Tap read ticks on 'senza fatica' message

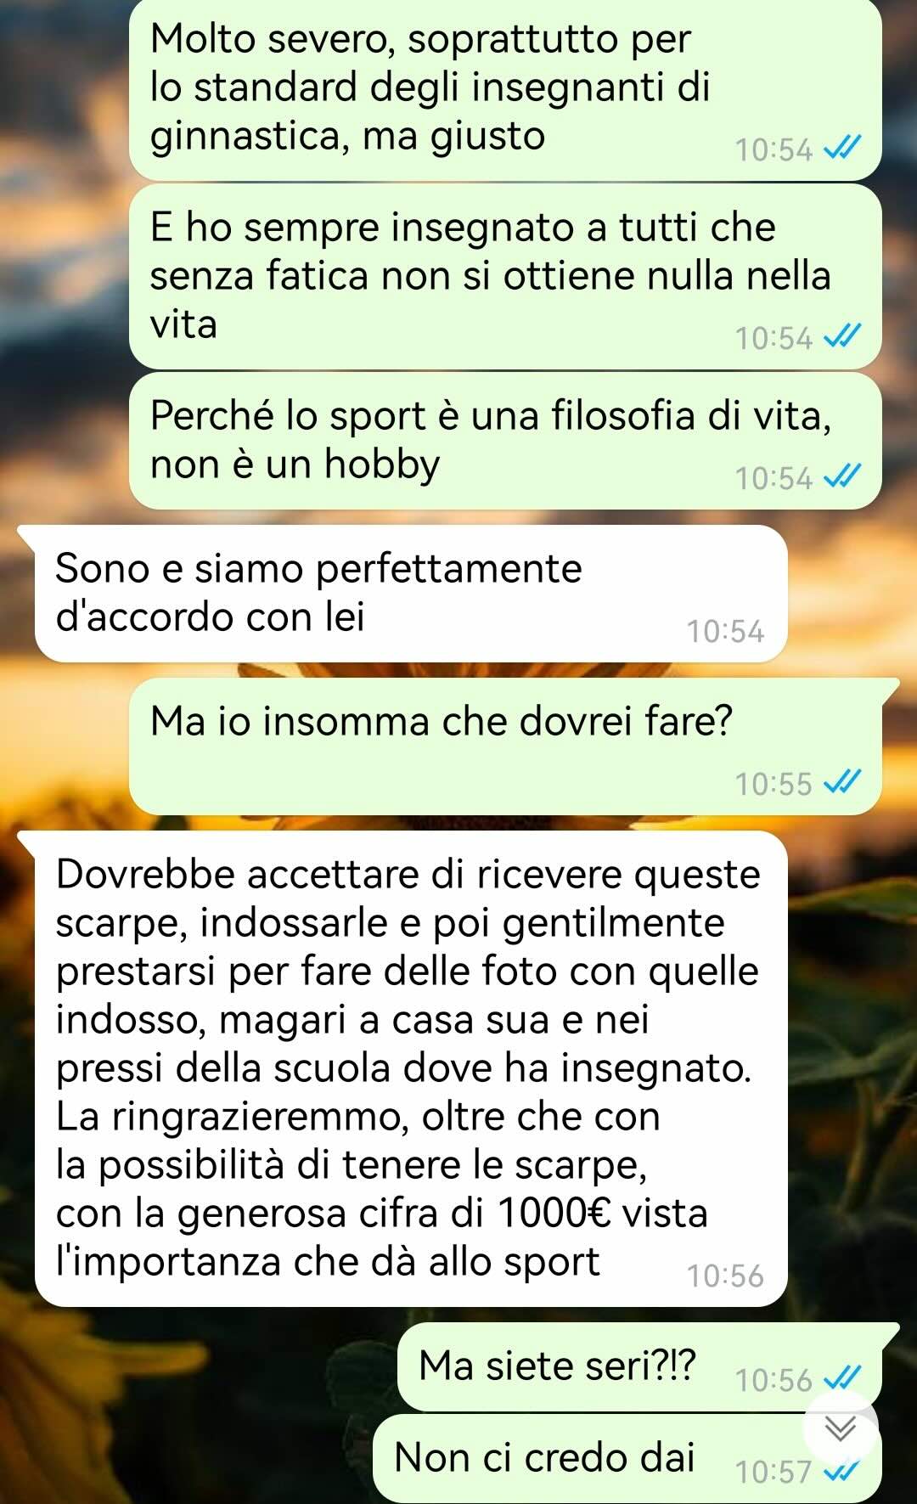click(843, 338)
